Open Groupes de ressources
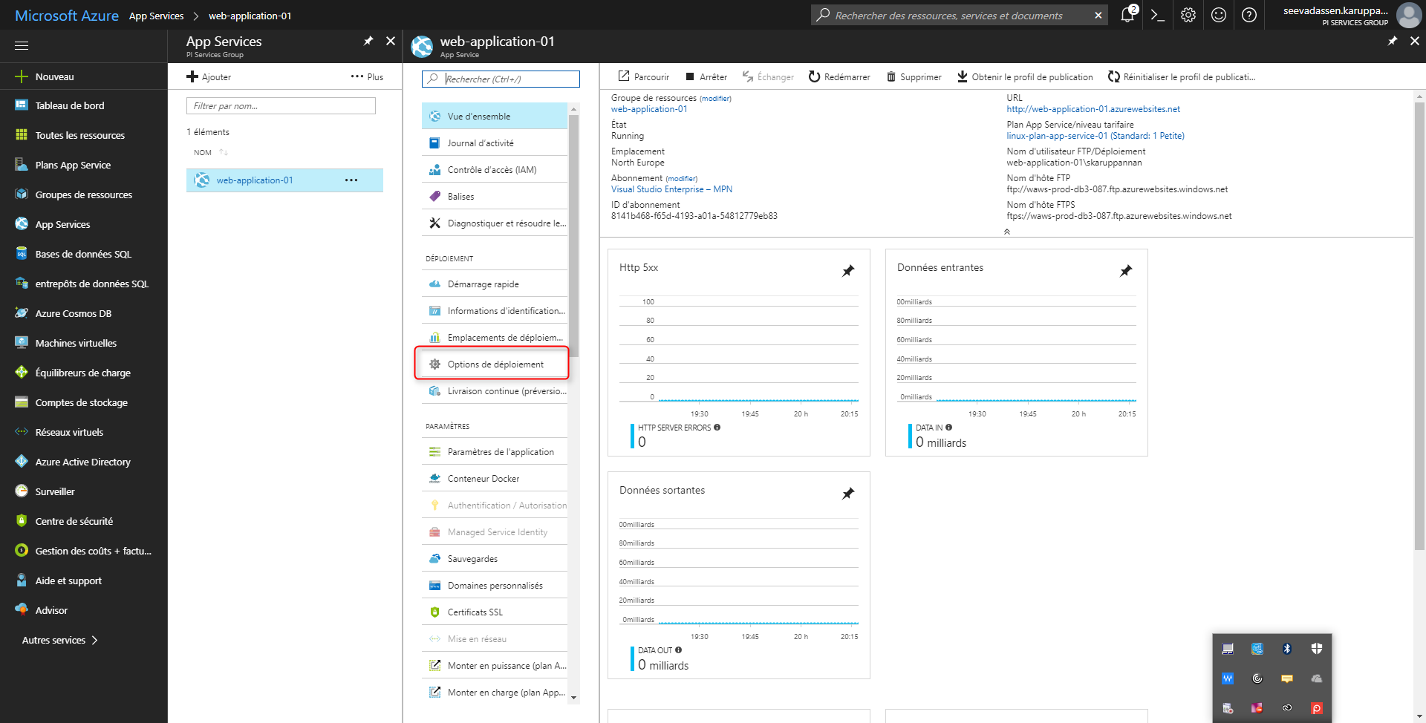This screenshot has width=1426, height=723. tap(83, 194)
